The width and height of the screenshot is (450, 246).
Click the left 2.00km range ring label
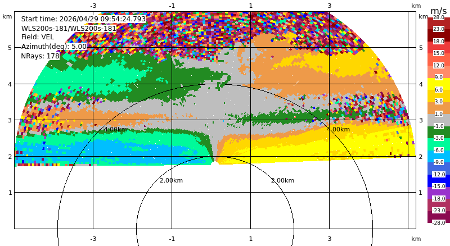[172, 180]
